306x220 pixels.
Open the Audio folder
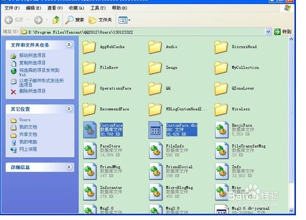(x=163, y=47)
